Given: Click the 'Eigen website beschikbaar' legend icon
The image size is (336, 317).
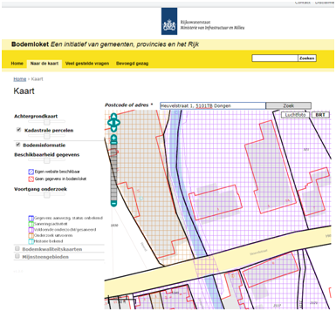Looking at the screenshot, I should [31, 172].
